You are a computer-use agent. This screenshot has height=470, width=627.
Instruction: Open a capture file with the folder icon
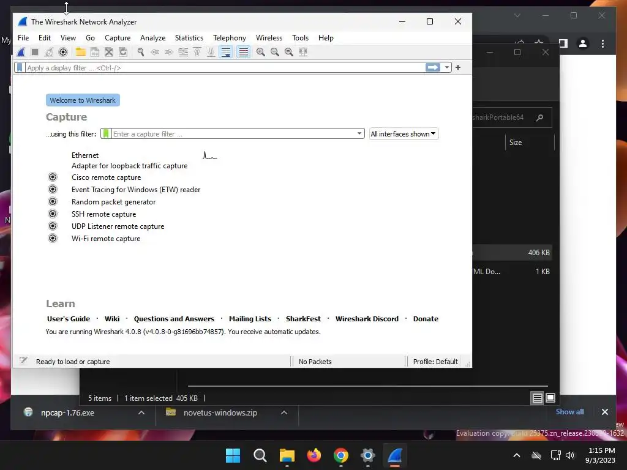(80, 52)
